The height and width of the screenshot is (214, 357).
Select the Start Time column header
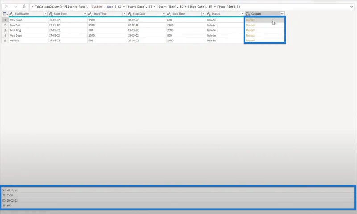click(107, 14)
